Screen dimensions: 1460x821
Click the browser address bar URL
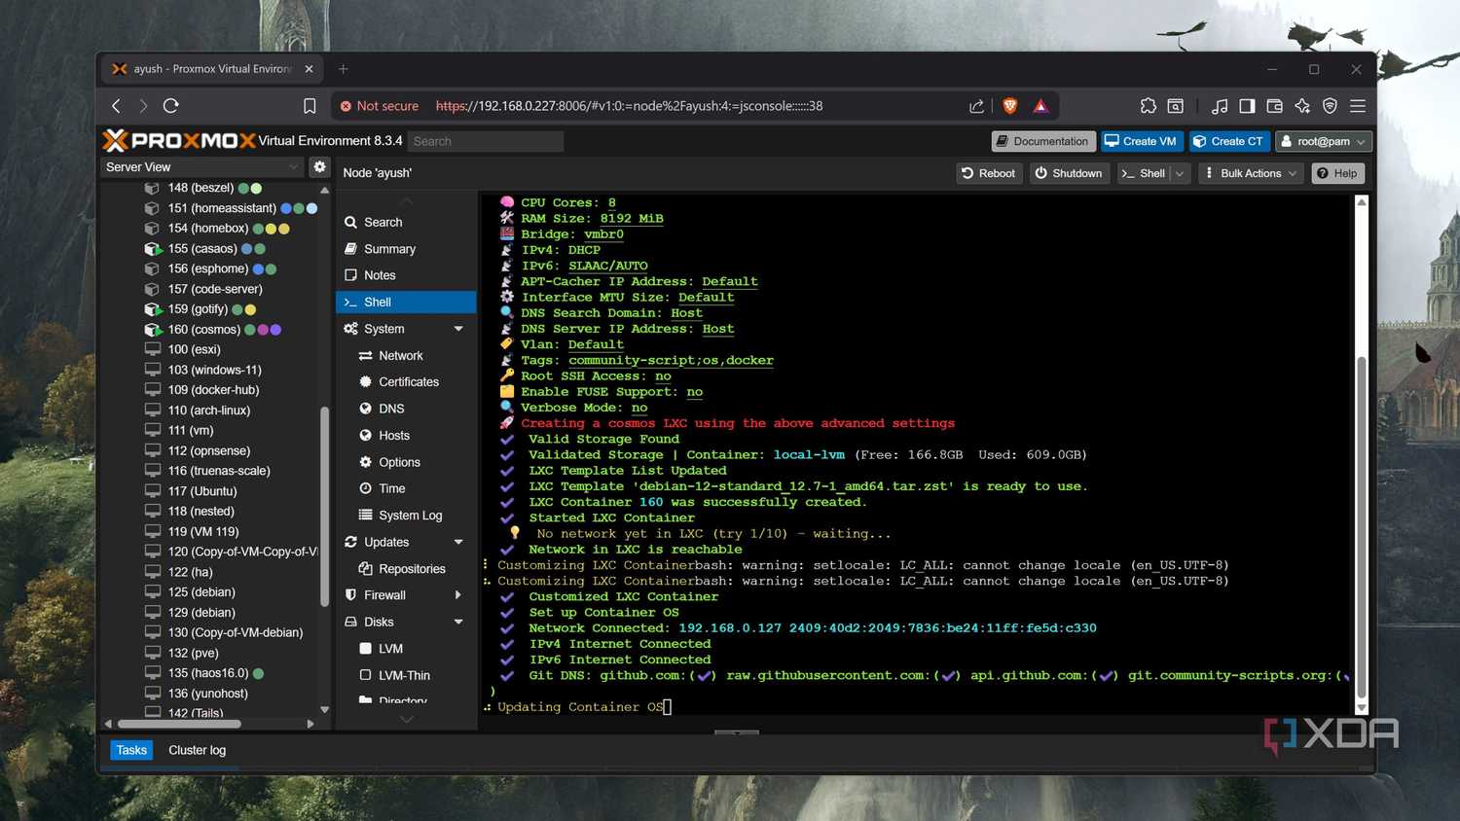(629, 106)
